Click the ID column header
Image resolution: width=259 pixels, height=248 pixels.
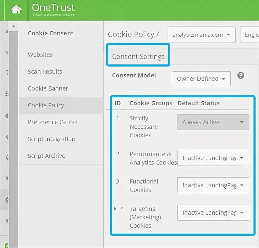pyautogui.click(x=118, y=103)
